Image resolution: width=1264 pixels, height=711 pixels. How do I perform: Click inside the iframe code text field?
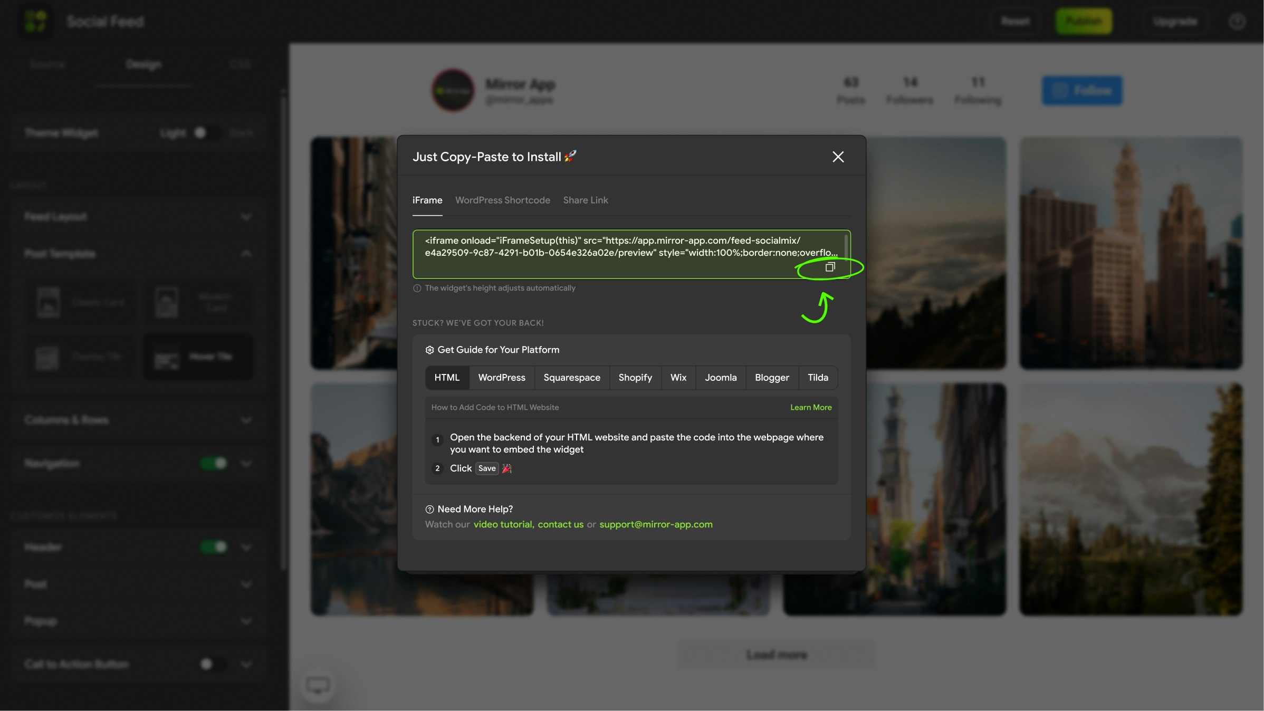tap(607, 246)
